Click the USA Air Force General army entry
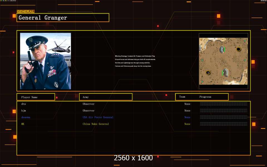Screen dimensions: 267x167 coord(98,117)
